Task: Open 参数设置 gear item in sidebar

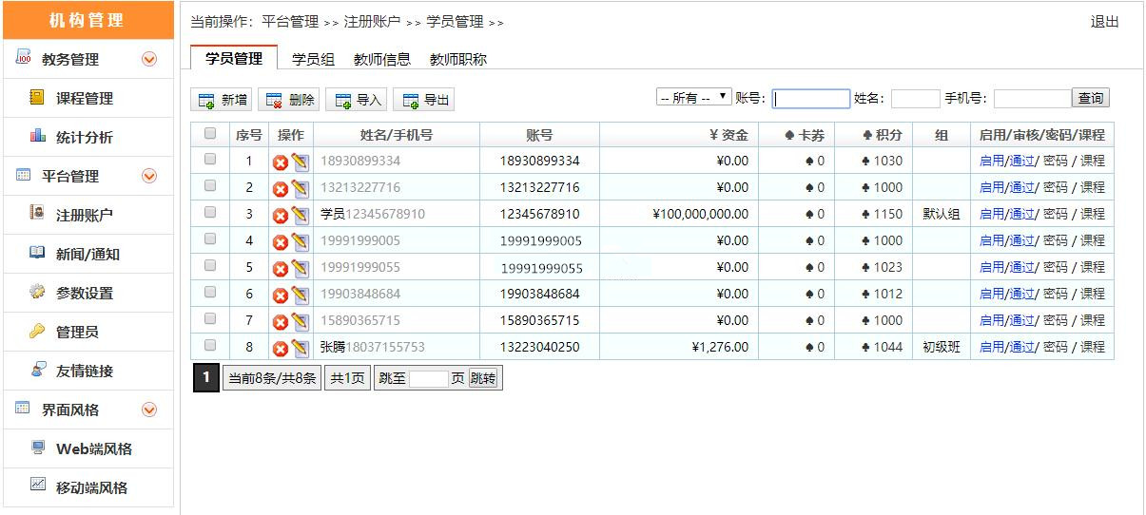Action: [88, 293]
